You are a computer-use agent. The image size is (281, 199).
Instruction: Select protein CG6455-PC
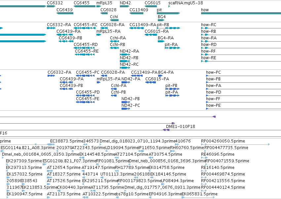point(88,72)
